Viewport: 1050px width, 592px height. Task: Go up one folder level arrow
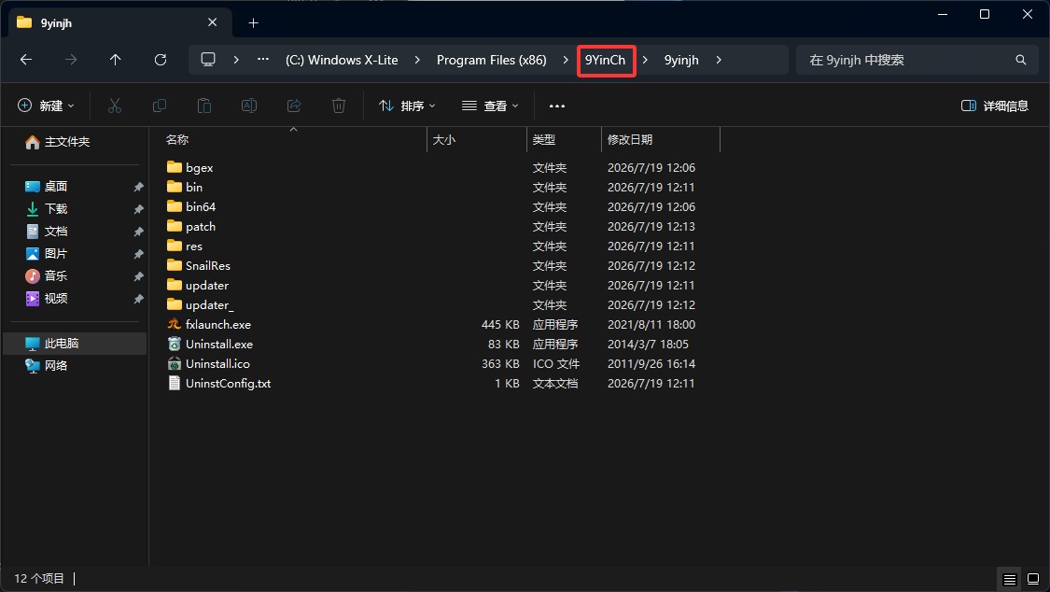(115, 60)
